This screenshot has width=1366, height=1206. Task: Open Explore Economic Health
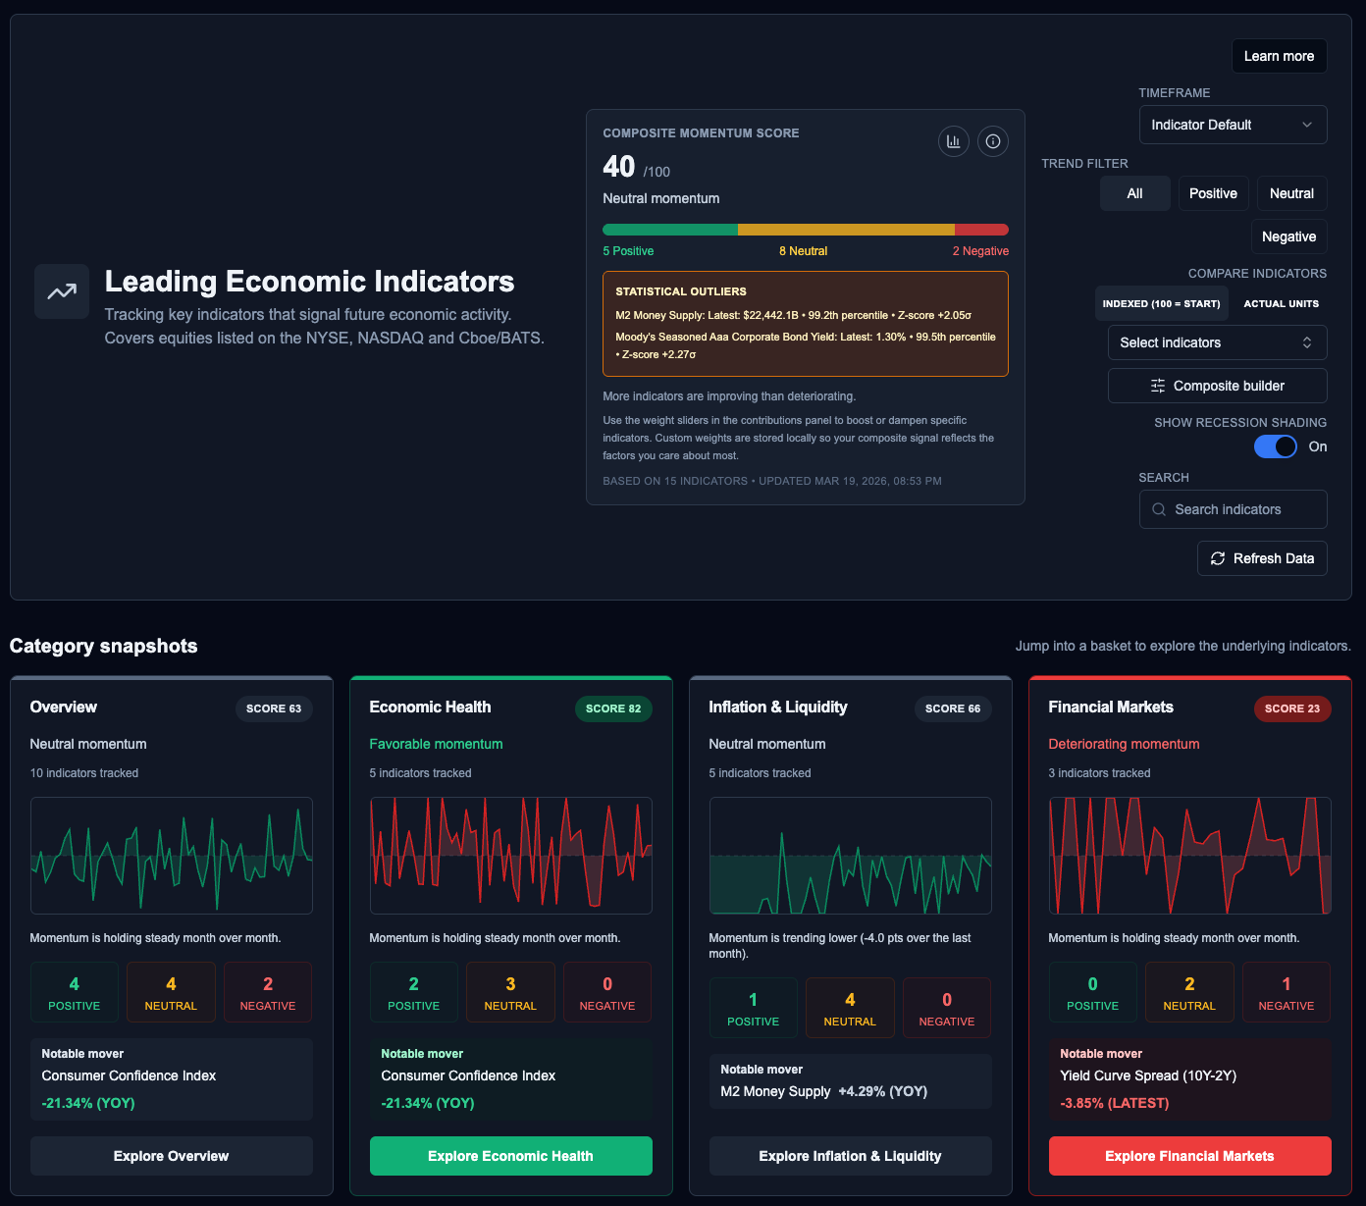(x=510, y=1156)
